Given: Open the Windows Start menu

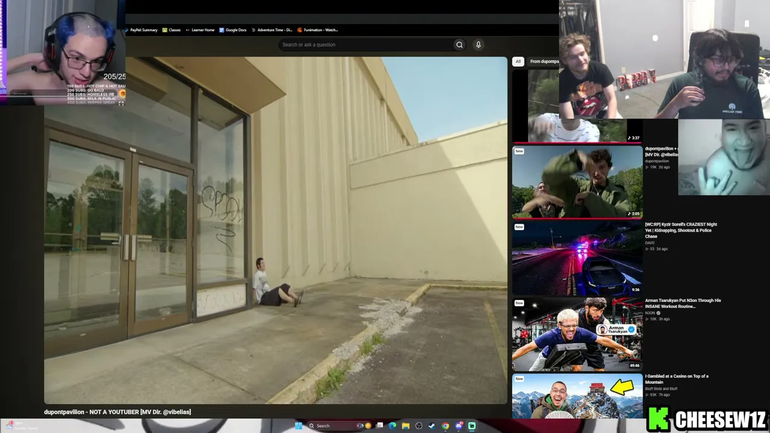Looking at the screenshot, I should (298, 426).
